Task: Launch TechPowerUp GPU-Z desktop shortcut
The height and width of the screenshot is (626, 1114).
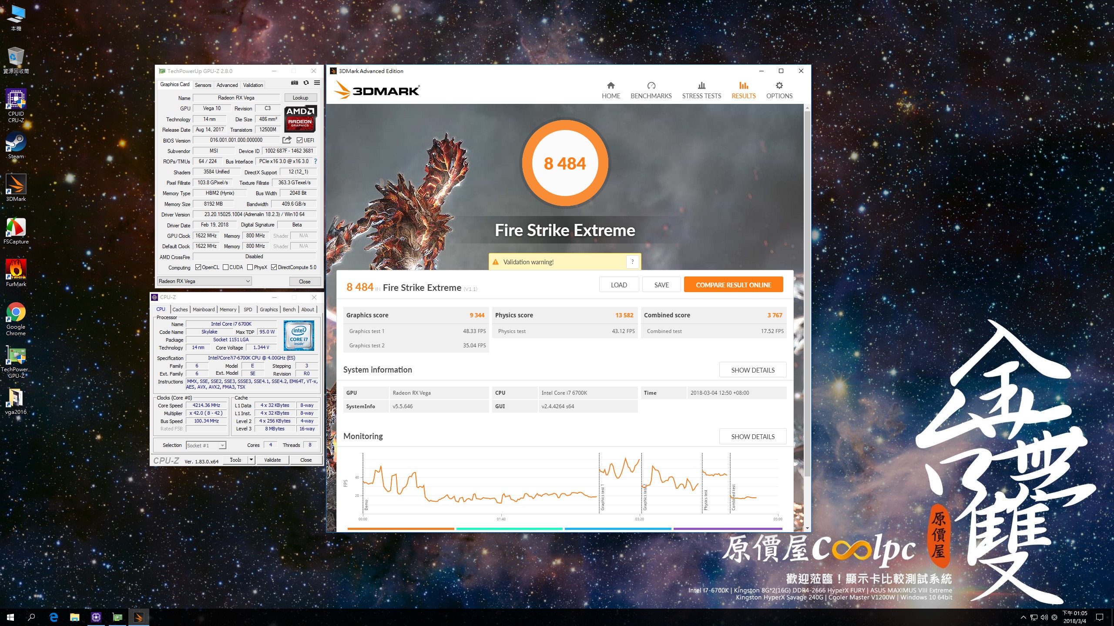Action: 16,362
